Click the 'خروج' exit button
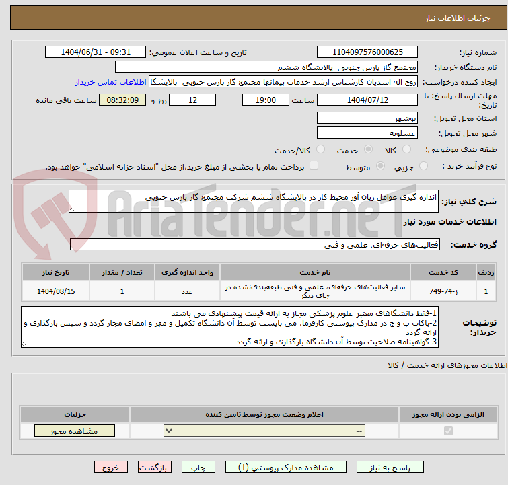Image resolution: width=508 pixels, height=485 pixels. click(x=111, y=468)
